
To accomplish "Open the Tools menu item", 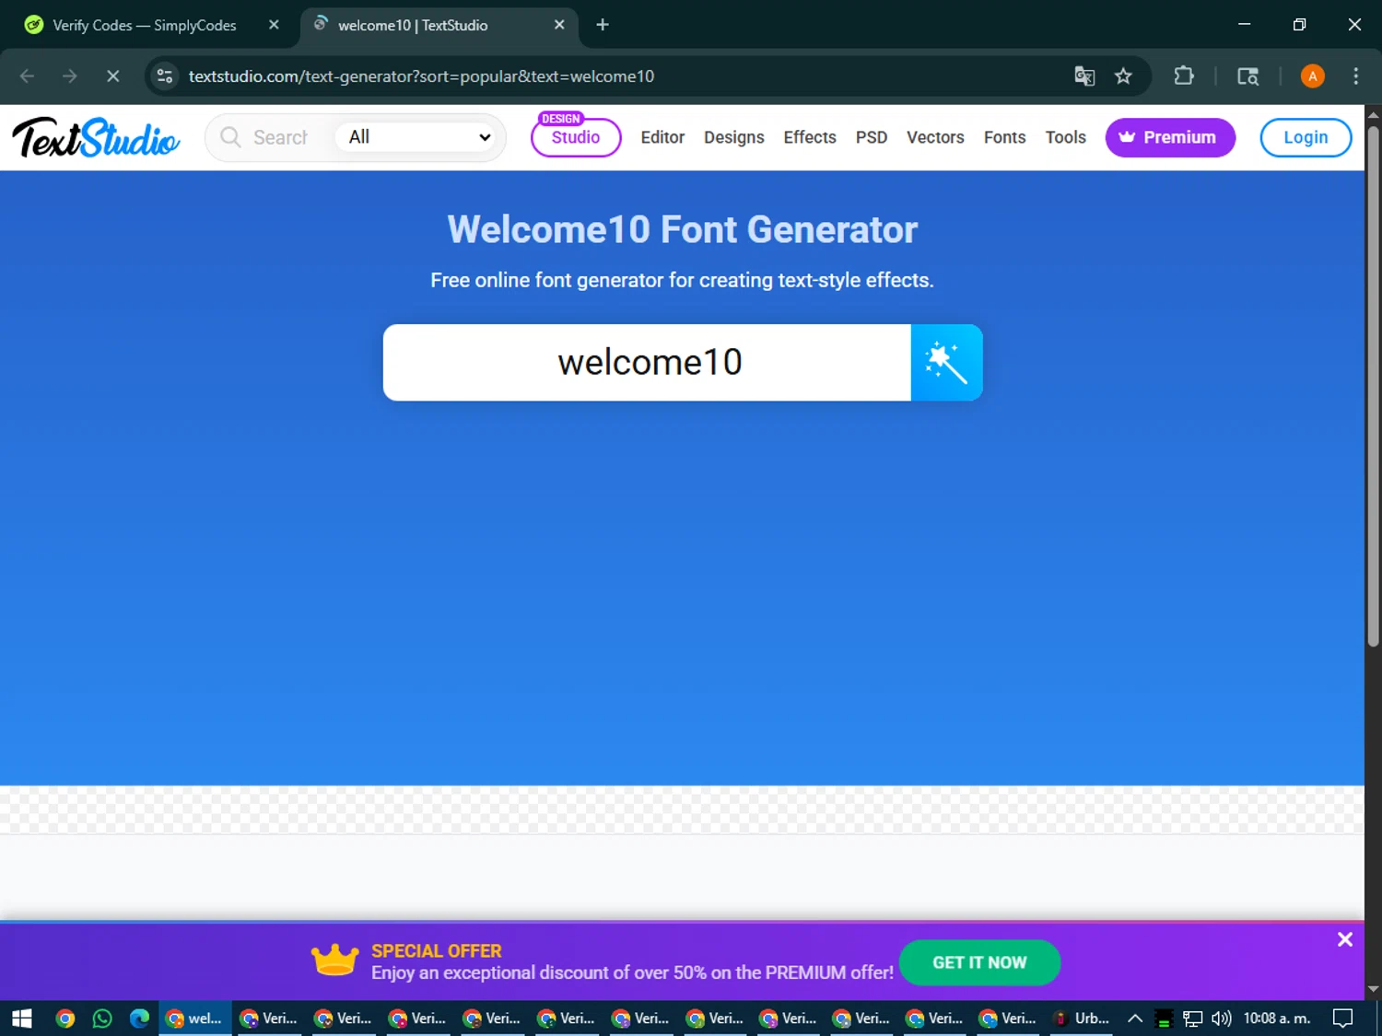I will (1065, 137).
